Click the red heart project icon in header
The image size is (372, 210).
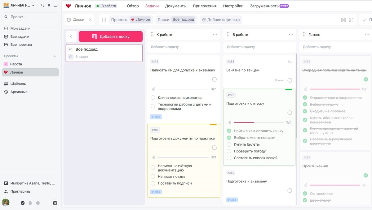pyautogui.click(x=68, y=6)
